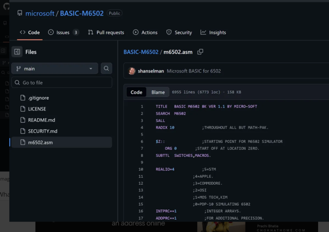Click the m6502.asm breadcrumb filename

178,52
